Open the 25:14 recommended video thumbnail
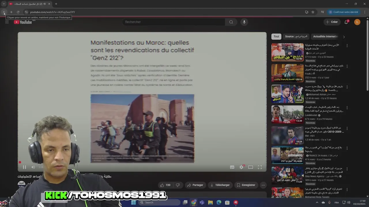The width and height of the screenshot is (369, 207). point(287,73)
